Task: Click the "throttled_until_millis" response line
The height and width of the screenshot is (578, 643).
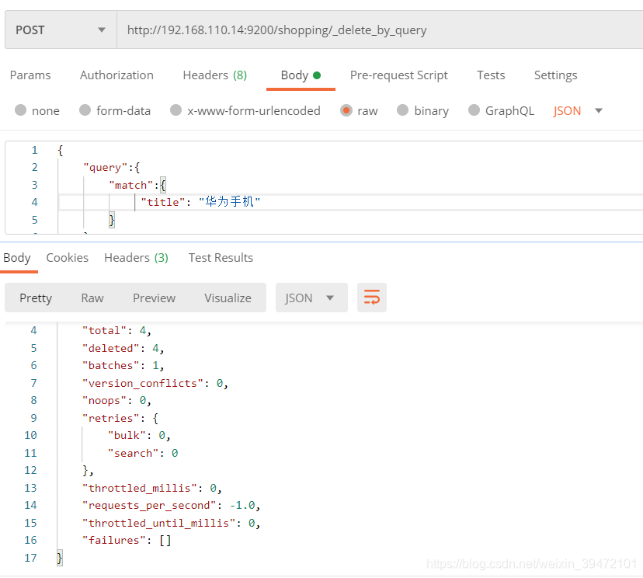Action: pyautogui.click(x=171, y=523)
